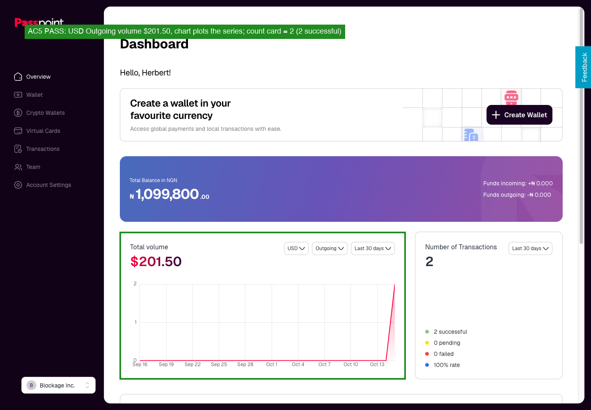Click the Overview home icon
Viewport: 591px width, 410px height.
[x=18, y=77]
